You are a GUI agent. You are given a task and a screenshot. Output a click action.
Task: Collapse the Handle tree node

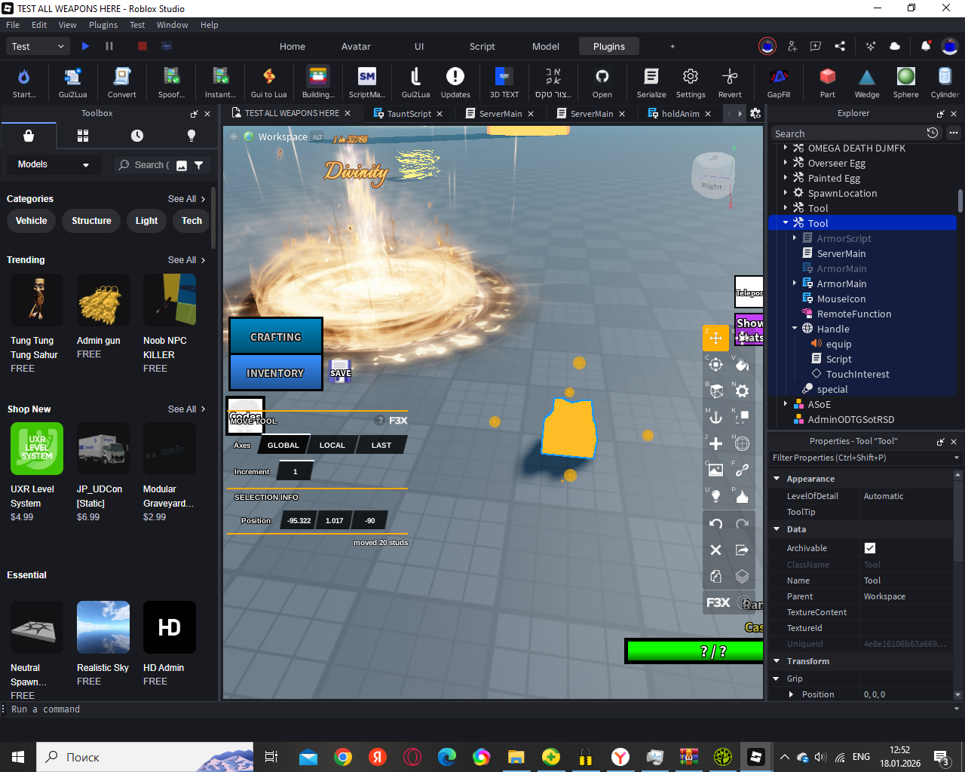(x=795, y=329)
